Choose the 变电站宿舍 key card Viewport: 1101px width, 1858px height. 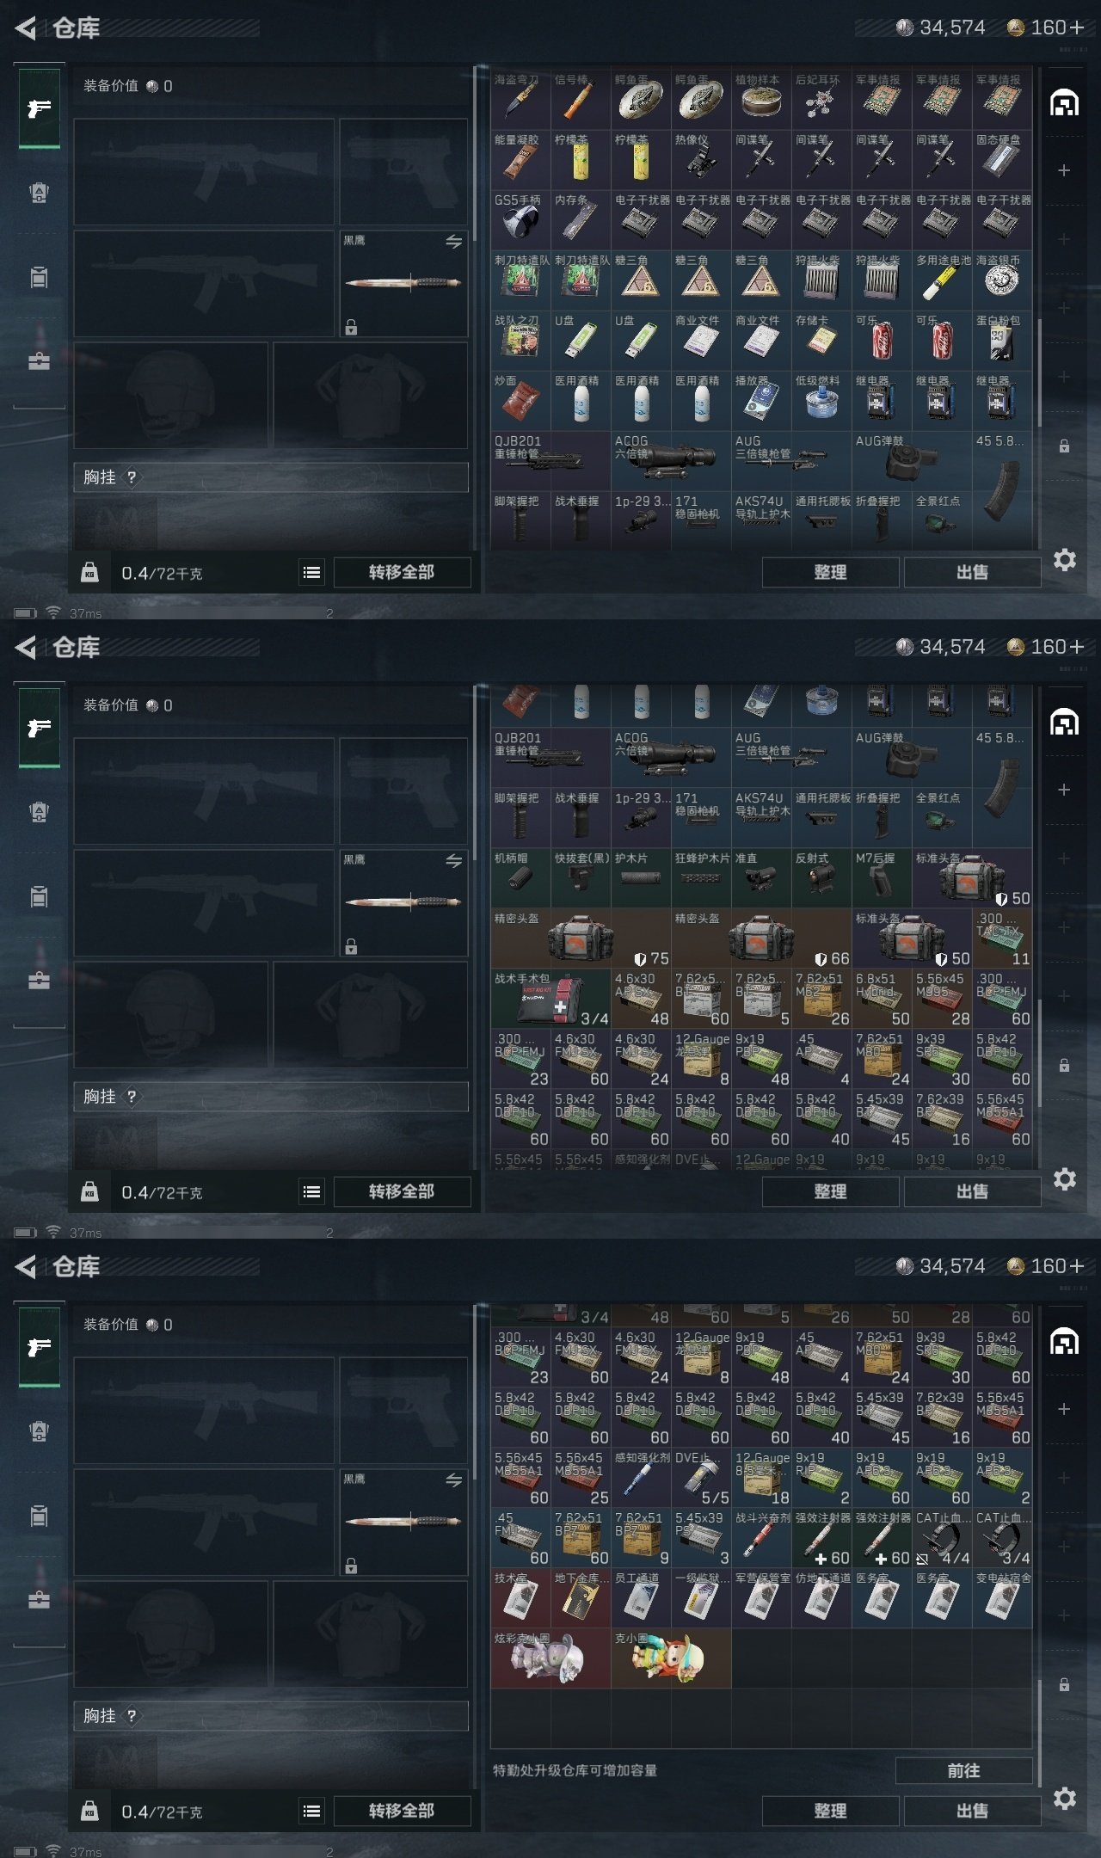(x=1002, y=1598)
